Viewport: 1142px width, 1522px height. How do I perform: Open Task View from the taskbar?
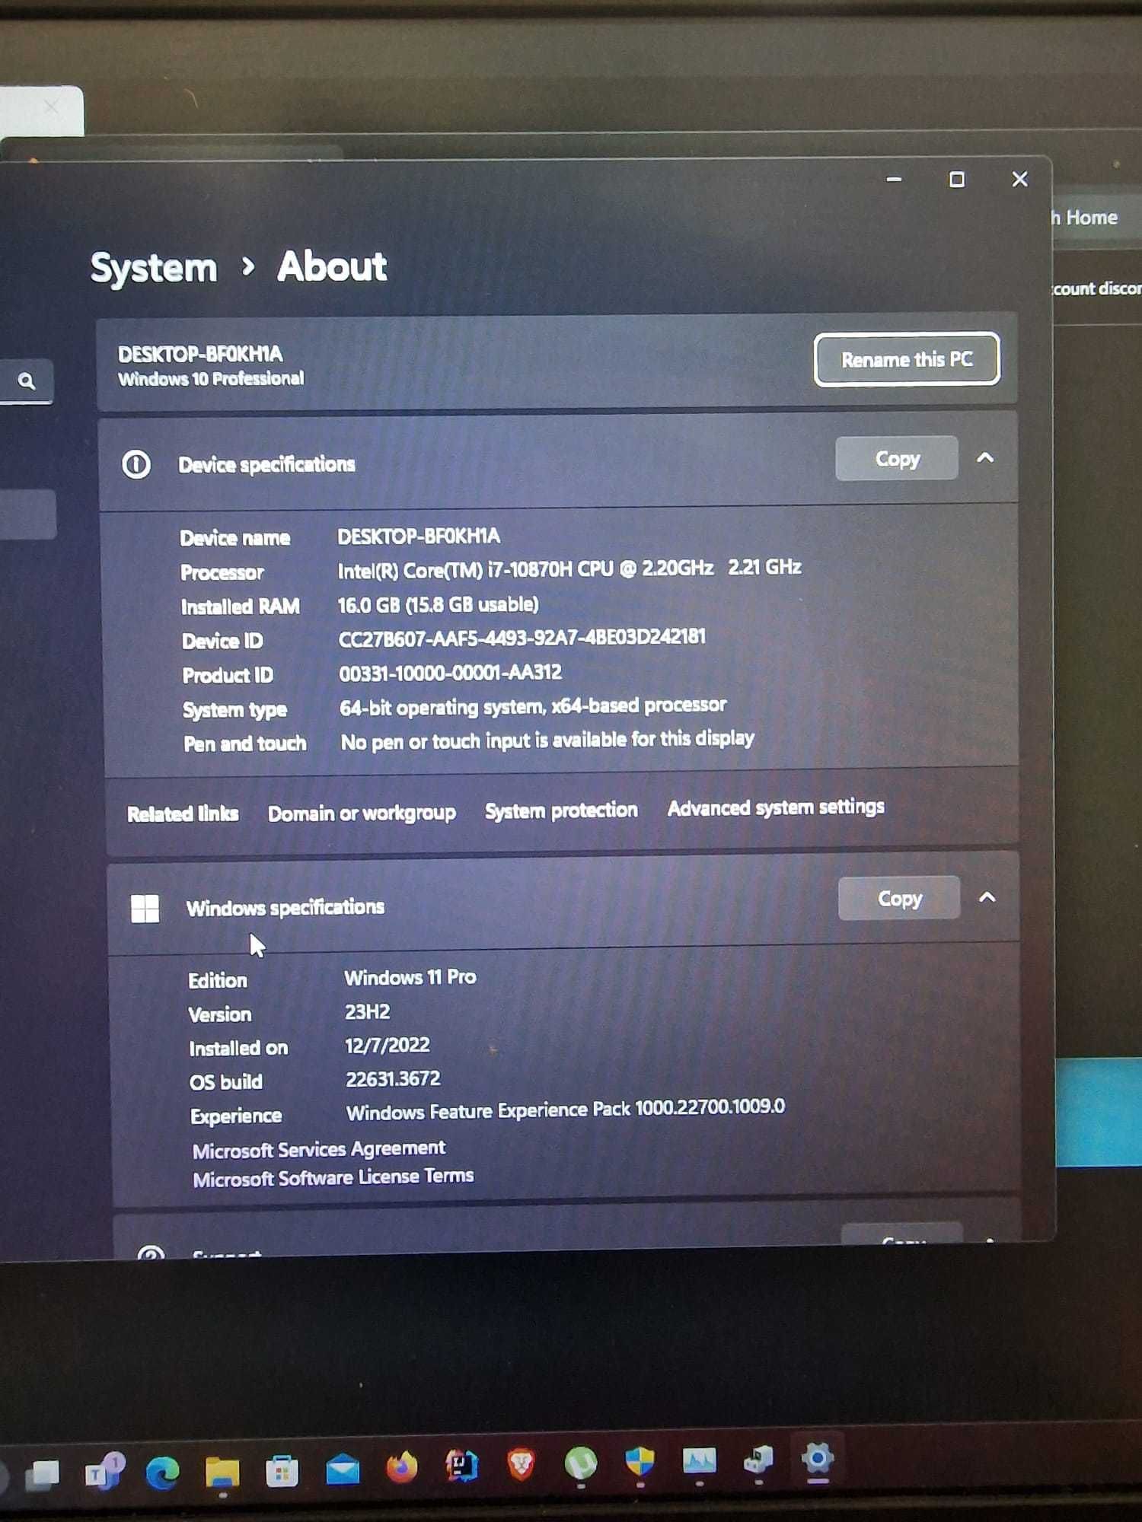point(42,1474)
